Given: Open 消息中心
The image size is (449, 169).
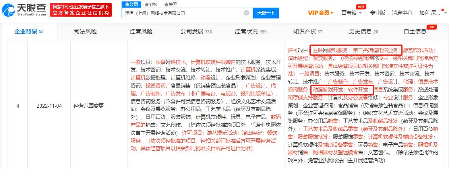Looking at the screenshot, I should pos(403,13).
